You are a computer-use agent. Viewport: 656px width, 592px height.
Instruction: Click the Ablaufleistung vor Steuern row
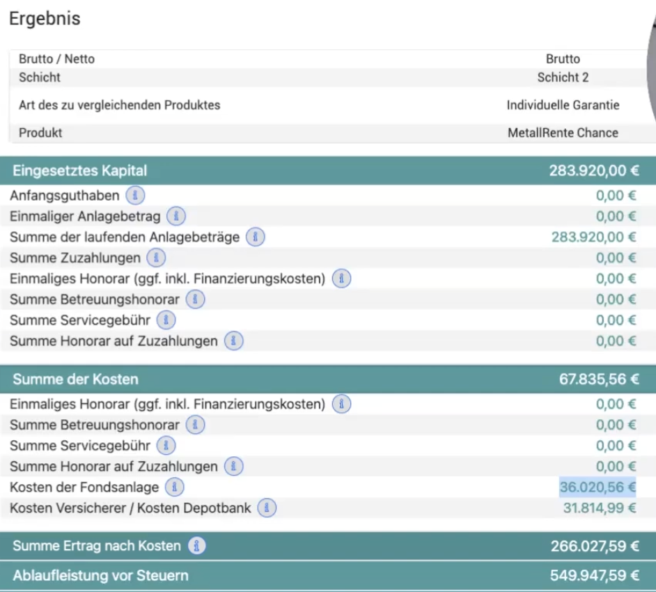(x=328, y=576)
